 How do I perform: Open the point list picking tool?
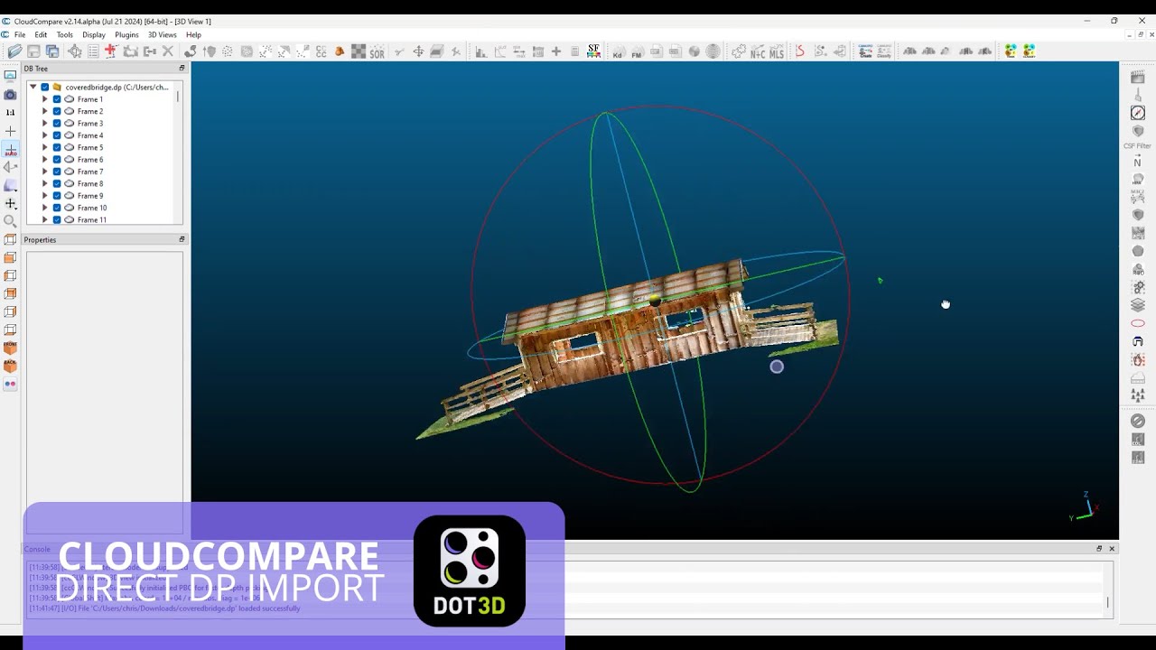pyautogui.click(x=93, y=51)
